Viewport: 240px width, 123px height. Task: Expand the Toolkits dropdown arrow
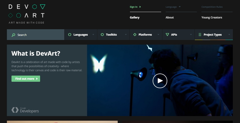point(126,35)
